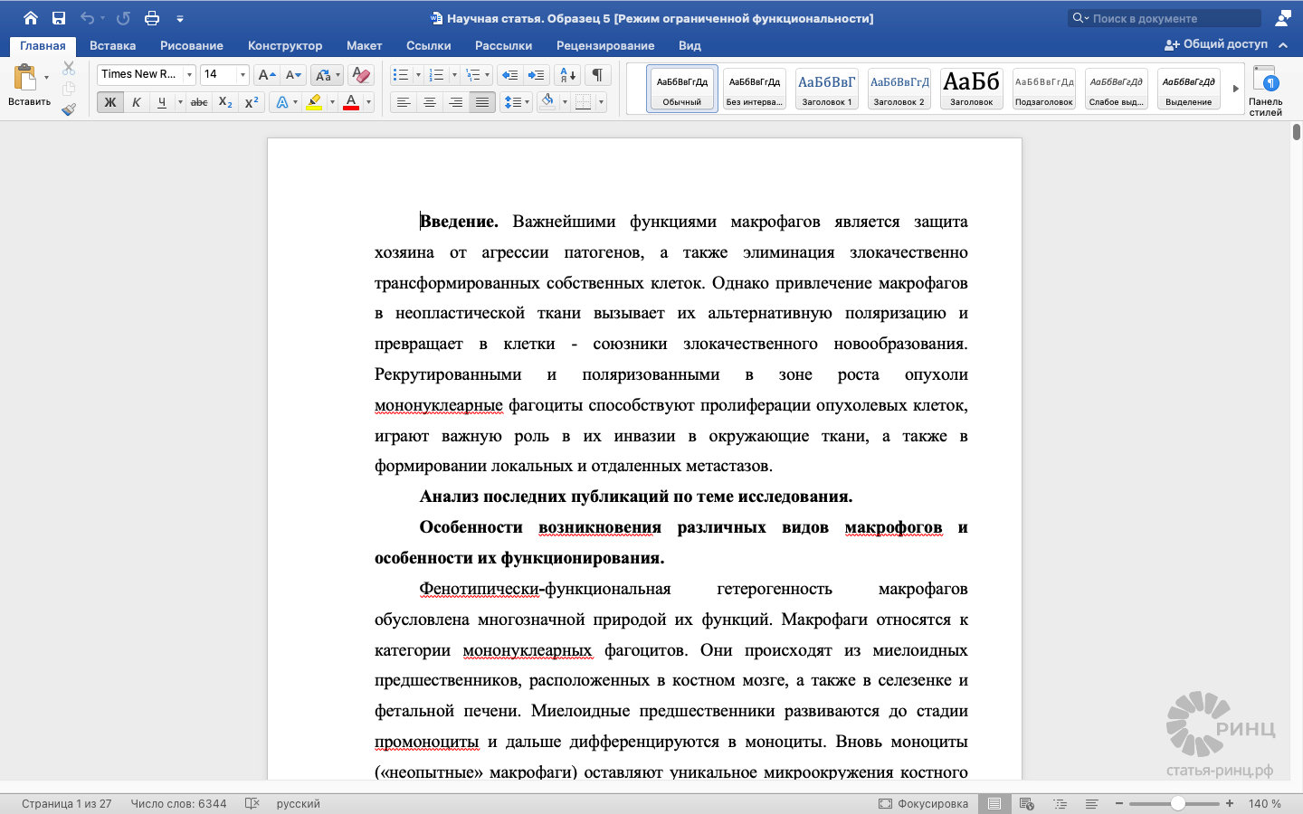Screen dimensions: 1303x814
Task: Open the borders dropdown arrow
Action: [601, 102]
